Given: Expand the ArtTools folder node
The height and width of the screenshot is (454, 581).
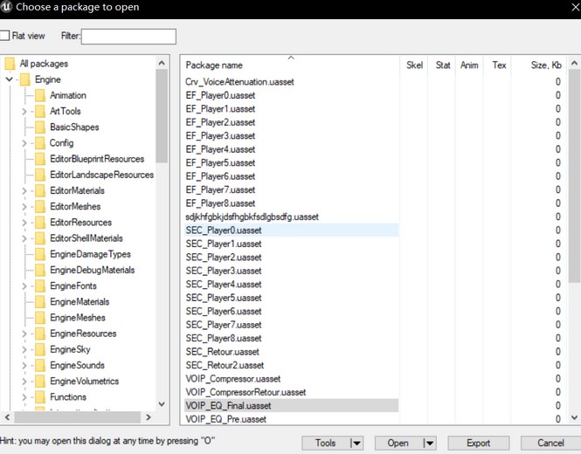Looking at the screenshot, I should point(24,111).
